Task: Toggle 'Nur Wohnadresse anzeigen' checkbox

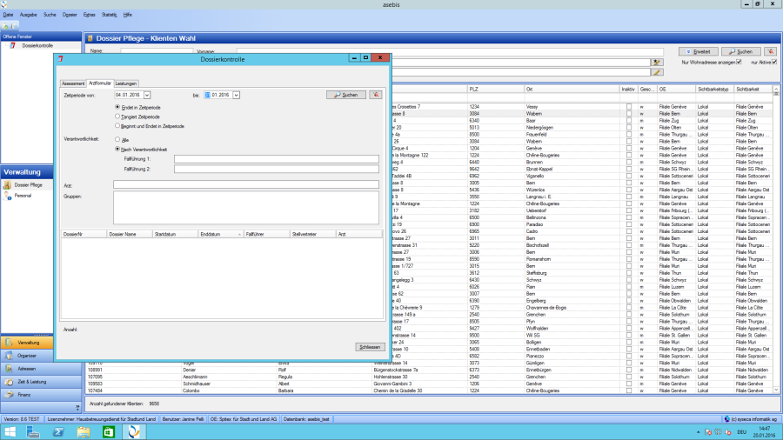Action: pos(739,62)
